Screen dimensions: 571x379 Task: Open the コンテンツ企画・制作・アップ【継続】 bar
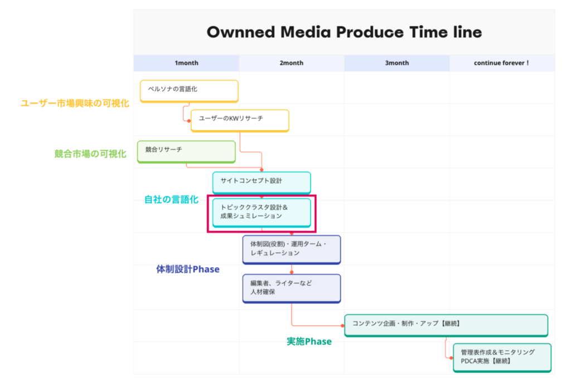[x=446, y=325]
